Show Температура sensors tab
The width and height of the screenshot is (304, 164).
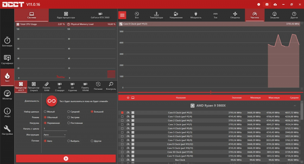pos(156,15)
